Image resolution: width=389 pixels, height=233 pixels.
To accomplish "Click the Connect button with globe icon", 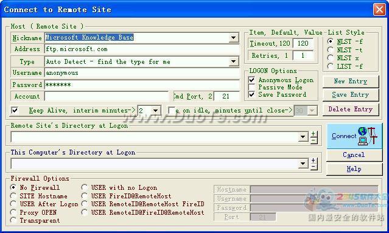I will [x=354, y=136].
